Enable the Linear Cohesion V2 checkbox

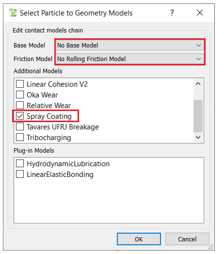pos(20,84)
